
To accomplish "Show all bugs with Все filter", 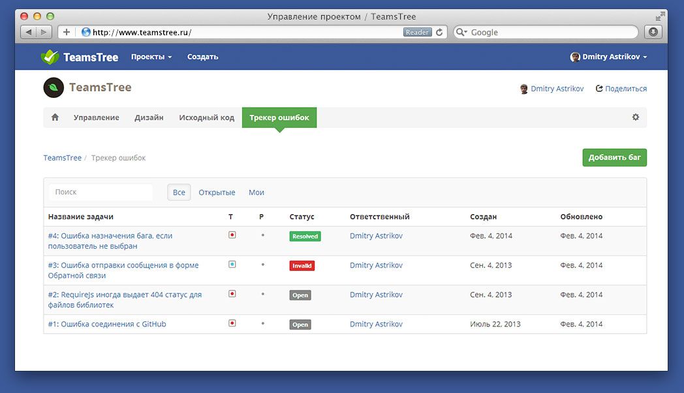I will 179,193.
